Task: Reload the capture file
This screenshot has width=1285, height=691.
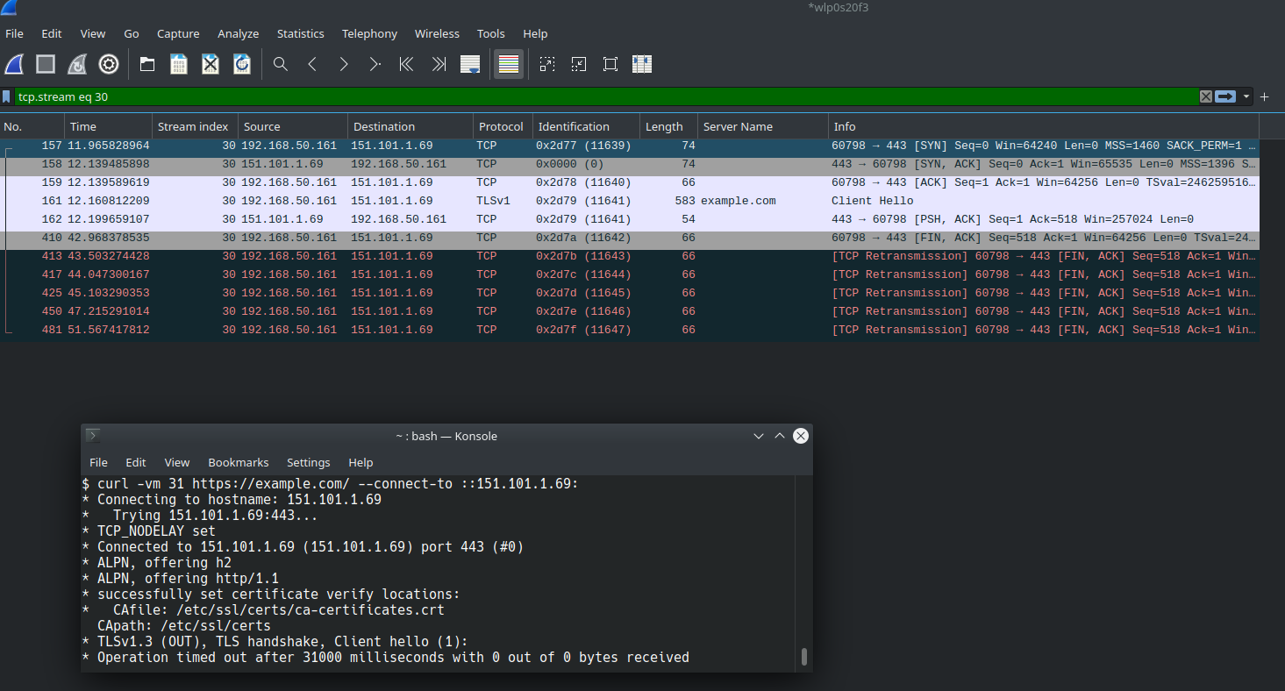Action: (x=242, y=64)
